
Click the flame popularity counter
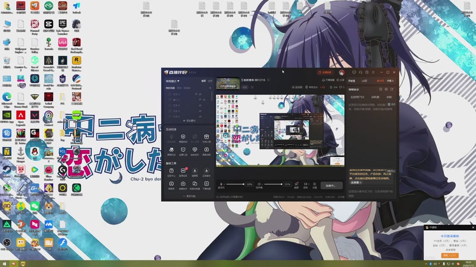pyautogui.click(x=333, y=87)
